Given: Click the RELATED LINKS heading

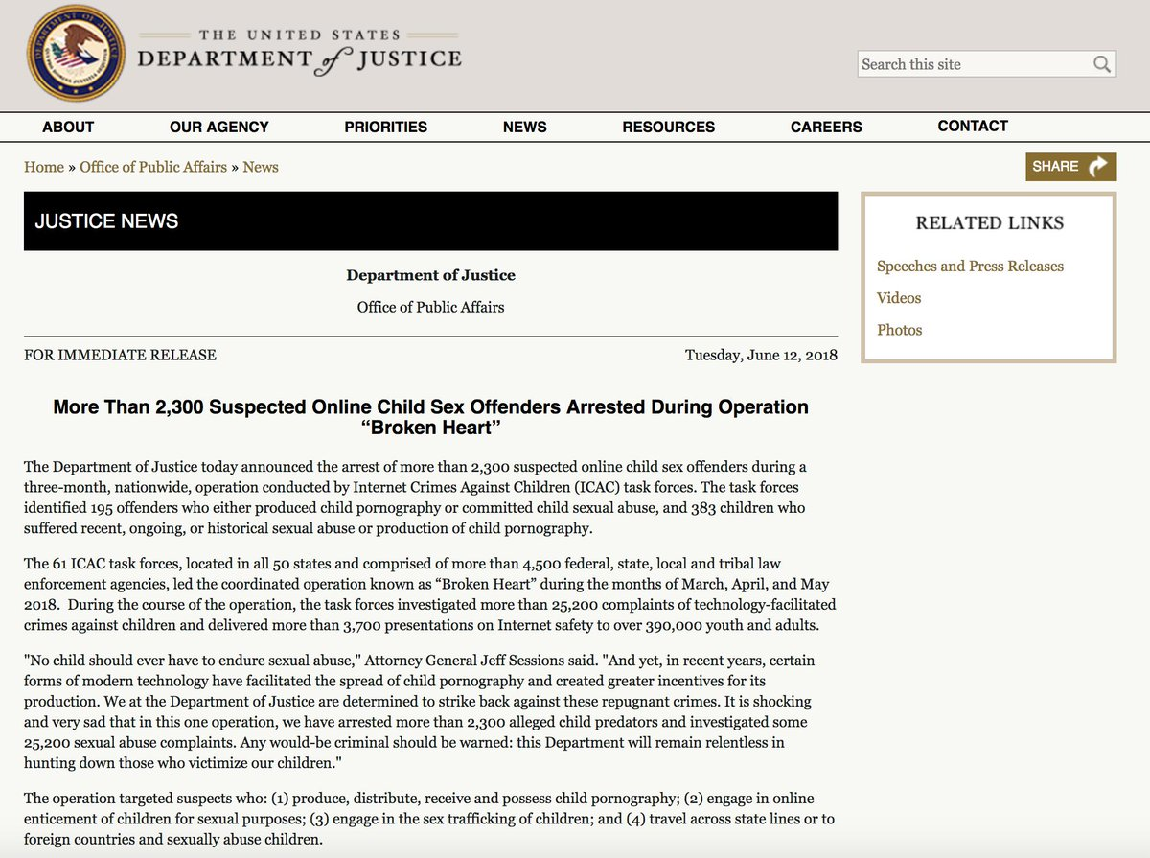Looking at the screenshot, I should coord(990,222).
